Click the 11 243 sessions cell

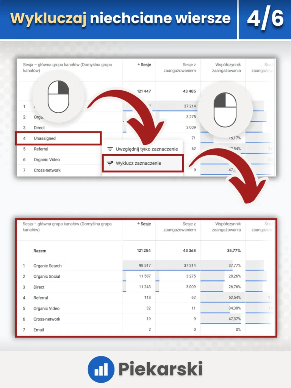145,286
